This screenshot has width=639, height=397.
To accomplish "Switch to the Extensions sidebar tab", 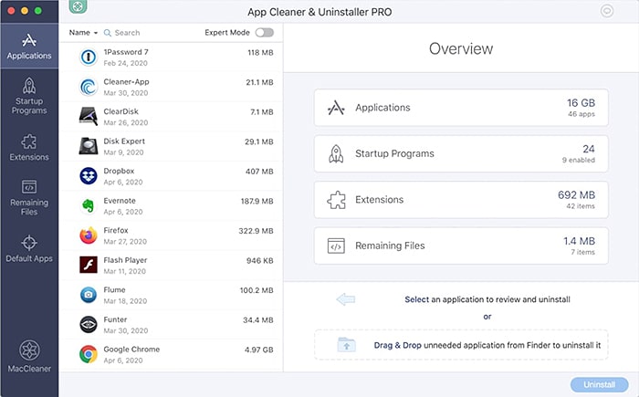I will (29, 148).
